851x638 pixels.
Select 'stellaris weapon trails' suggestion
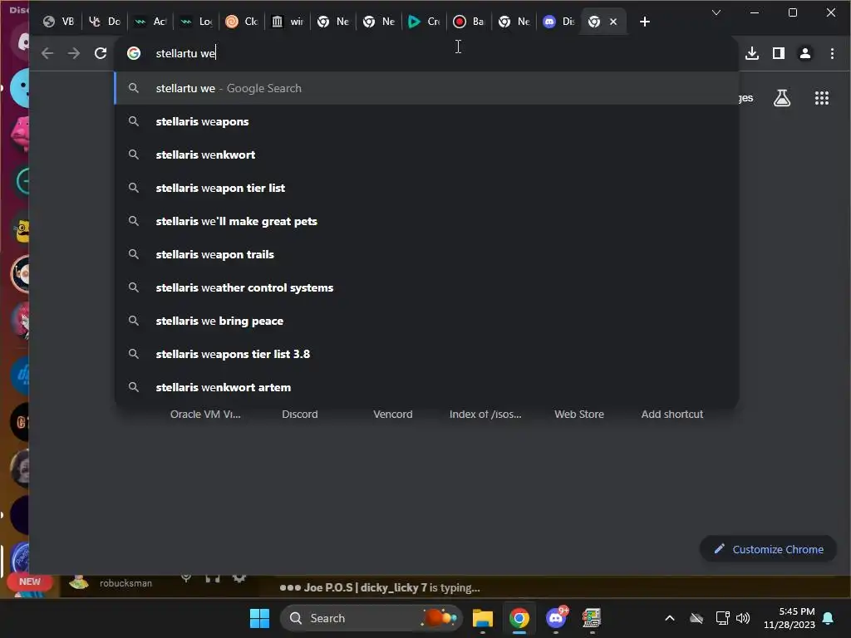[426, 254]
